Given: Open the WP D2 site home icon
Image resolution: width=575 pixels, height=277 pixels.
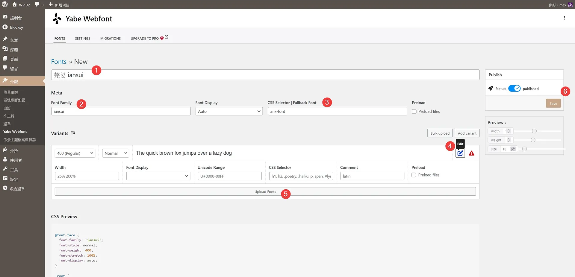Looking at the screenshot, I should pos(14,4).
